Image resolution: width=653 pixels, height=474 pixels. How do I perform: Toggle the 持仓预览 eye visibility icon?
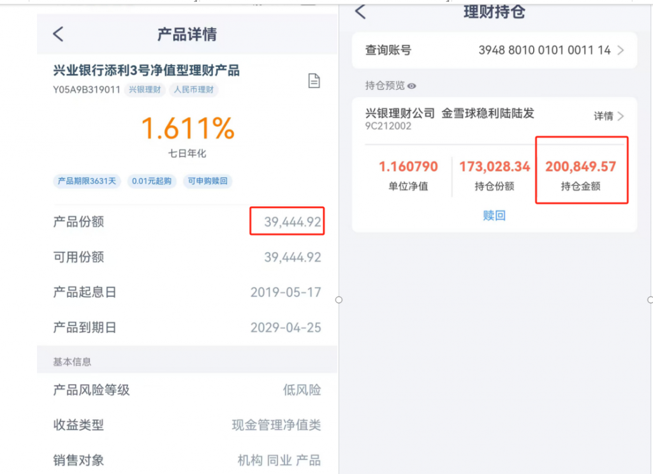(412, 86)
